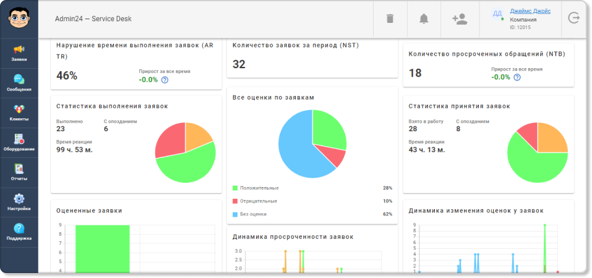Click the mascot logo at top left
This screenshot has width=592, height=278.
pyautogui.click(x=19, y=17)
